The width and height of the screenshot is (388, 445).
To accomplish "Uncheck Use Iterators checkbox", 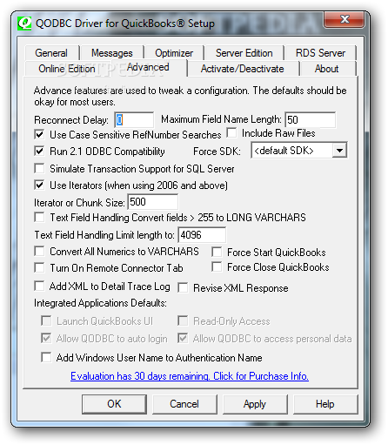I will tap(39, 185).
